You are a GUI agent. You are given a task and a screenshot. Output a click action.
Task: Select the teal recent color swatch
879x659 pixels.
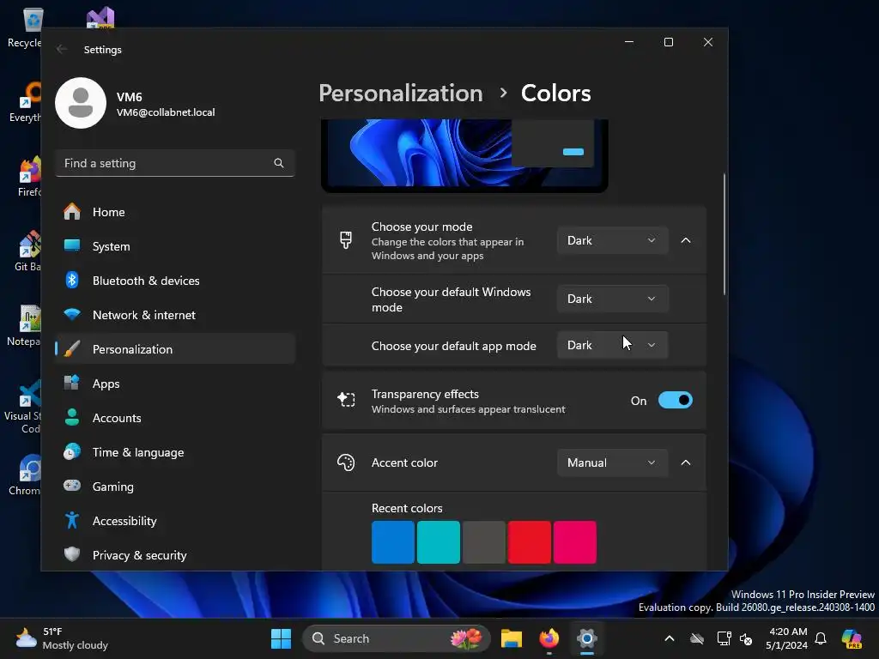pos(439,542)
